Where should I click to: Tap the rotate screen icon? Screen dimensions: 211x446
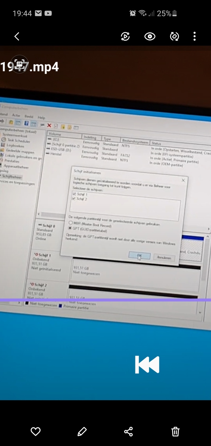[174, 36]
